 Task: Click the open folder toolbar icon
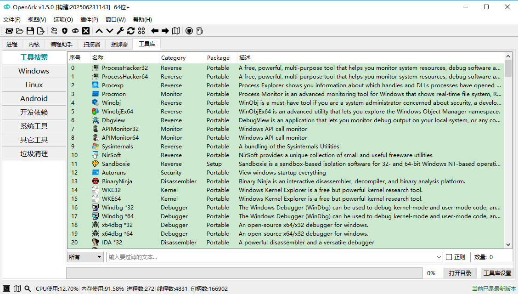point(20,31)
